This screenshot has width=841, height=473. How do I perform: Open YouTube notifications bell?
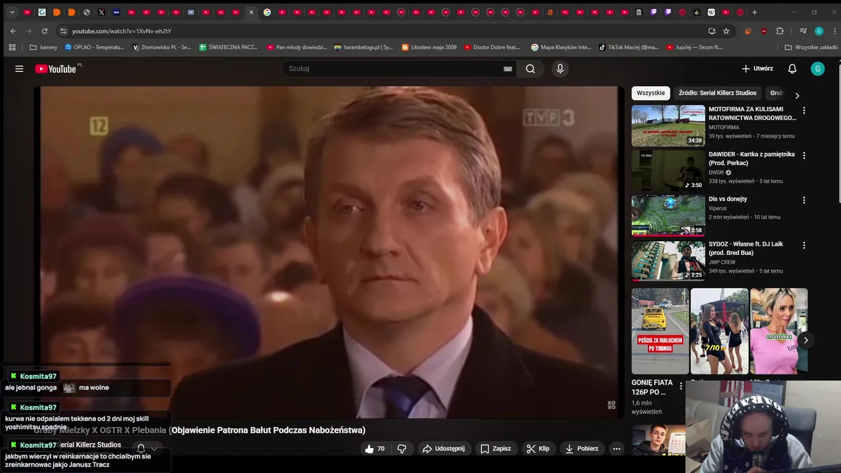click(x=792, y=69)
